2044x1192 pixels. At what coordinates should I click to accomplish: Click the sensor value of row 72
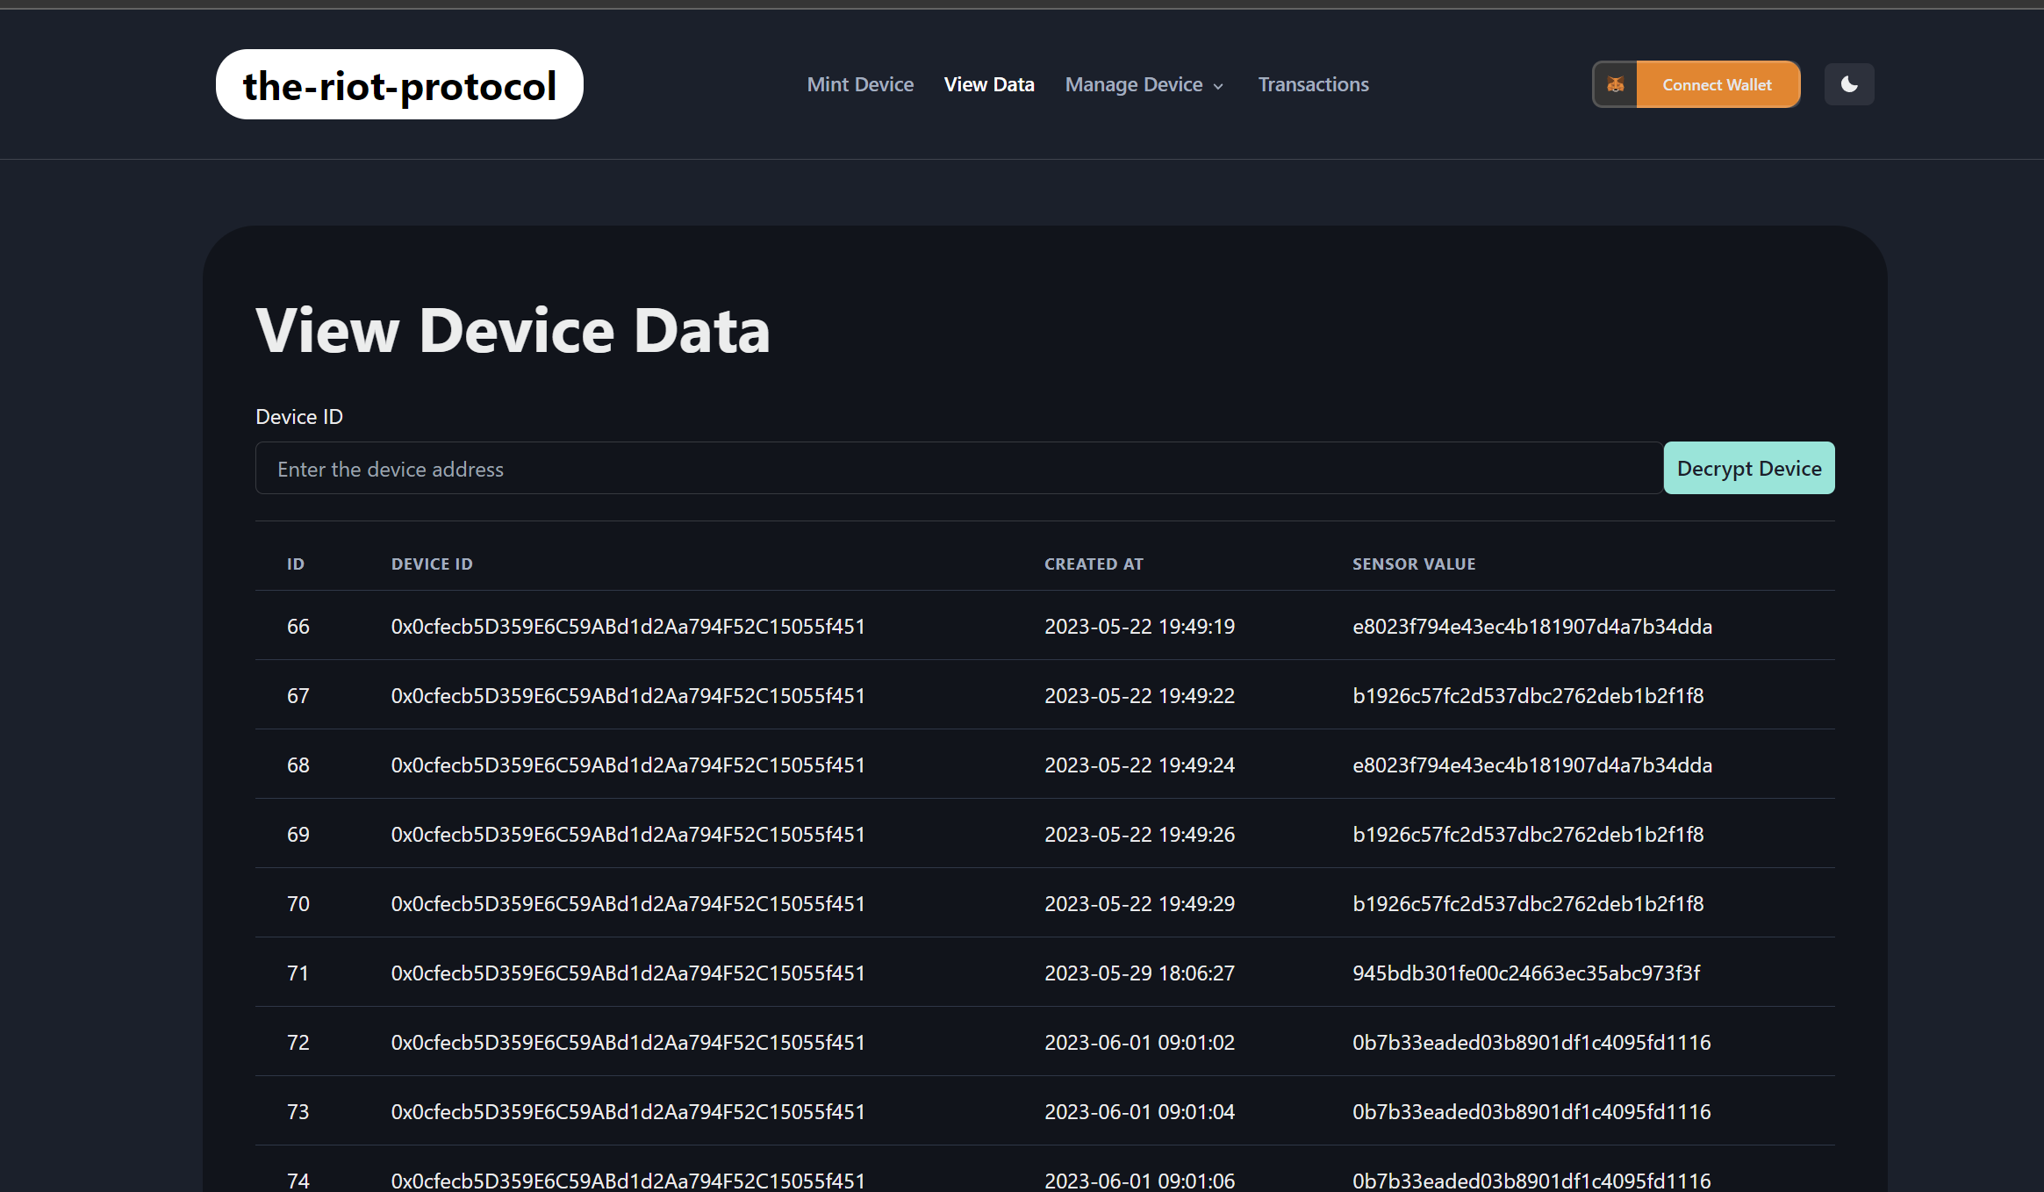[x=1531, y=1042]
